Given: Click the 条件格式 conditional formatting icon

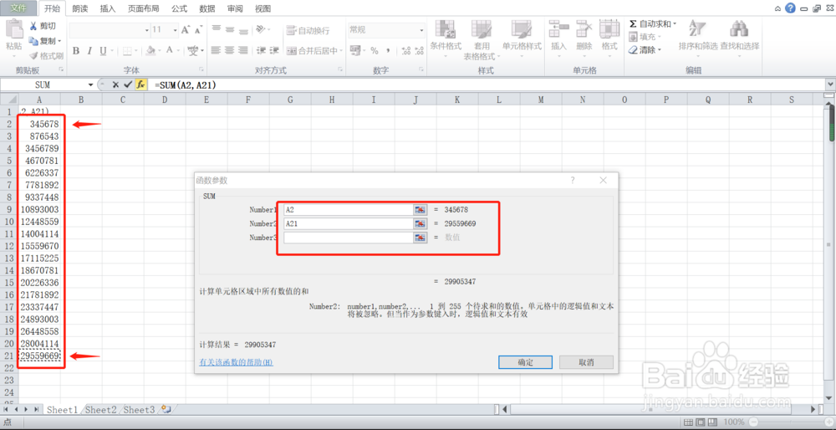Looking at the screenshot, I should coord(446,29).
